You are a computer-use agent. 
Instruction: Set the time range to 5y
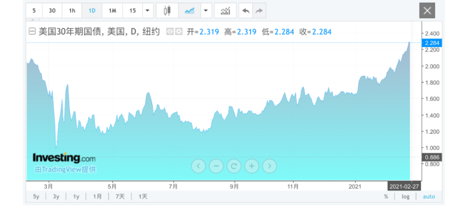click(36, 197)
